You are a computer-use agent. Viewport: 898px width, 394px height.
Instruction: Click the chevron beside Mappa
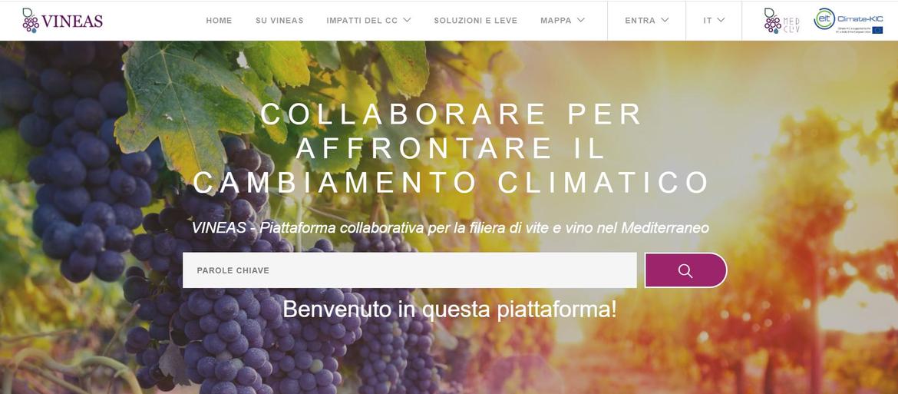point(581,20)
